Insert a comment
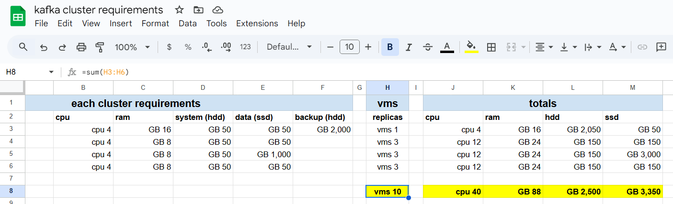Viewport: 673px width, 204px height. [662, 47]
